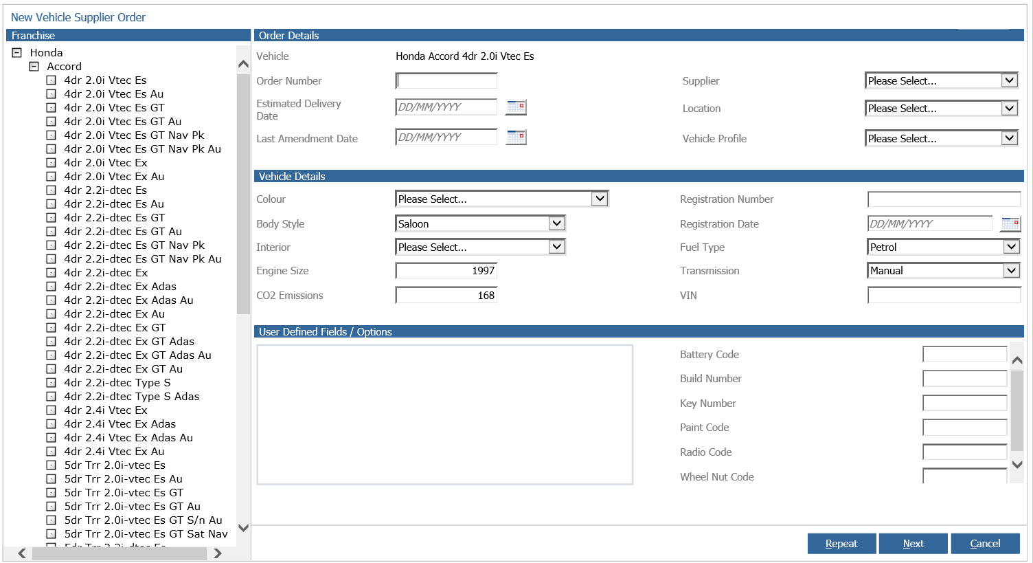1033x563 pixels.
Task: Select 5dr Trr 2.0i-vtec Es variant
Action: [115, 465]
